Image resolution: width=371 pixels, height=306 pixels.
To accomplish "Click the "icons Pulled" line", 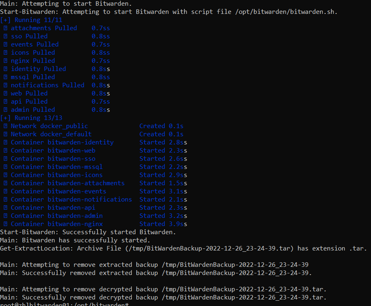I will tap(57, 53).
